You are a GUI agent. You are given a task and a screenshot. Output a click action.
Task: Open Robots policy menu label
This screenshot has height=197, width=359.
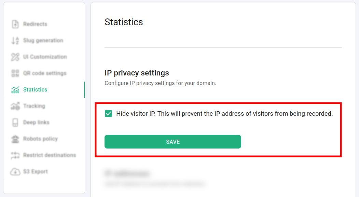pos(40,139)
